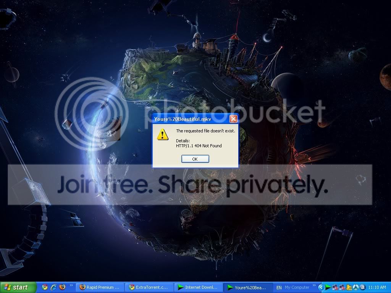Switch to Rapid Premium Firefox window
Image resolution: width=391 pixels, height=293 pixels.
pos(99,287)
